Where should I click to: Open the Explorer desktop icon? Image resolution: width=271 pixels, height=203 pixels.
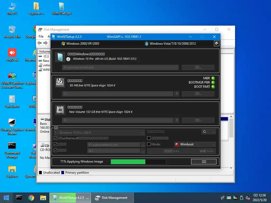pos(12,172)
